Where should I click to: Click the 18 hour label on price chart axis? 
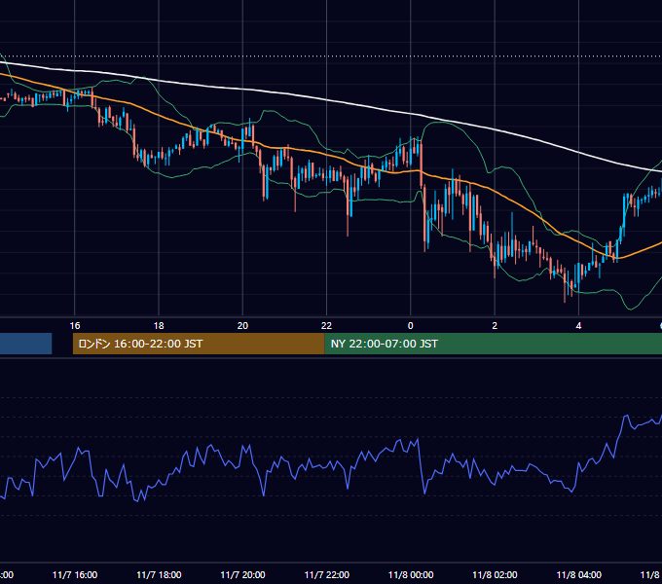(159, 326)
